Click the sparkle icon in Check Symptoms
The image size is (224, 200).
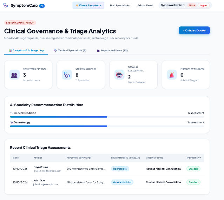click(77, 5)
